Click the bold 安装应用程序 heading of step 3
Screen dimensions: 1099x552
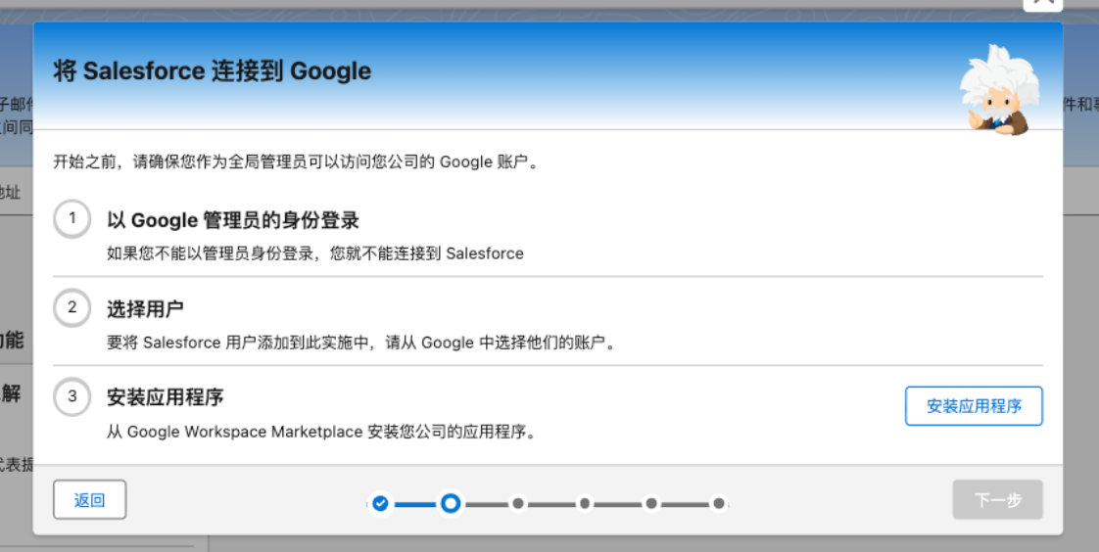[x=166, y=398]
